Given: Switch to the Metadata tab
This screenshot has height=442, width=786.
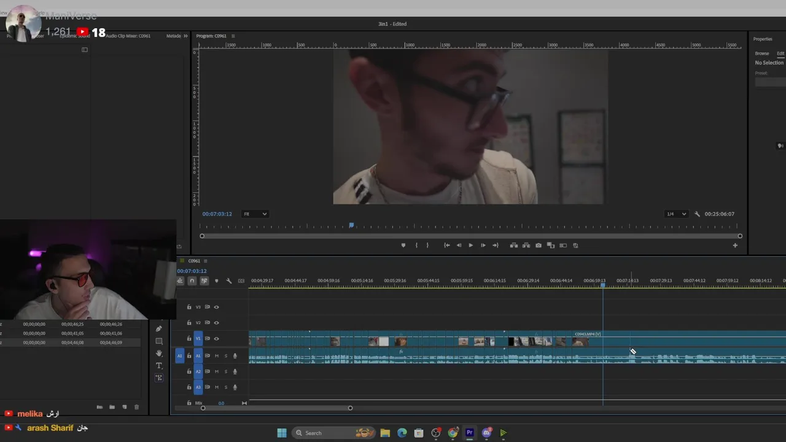Looking at the screenshot, I should [x=173, y=36].
